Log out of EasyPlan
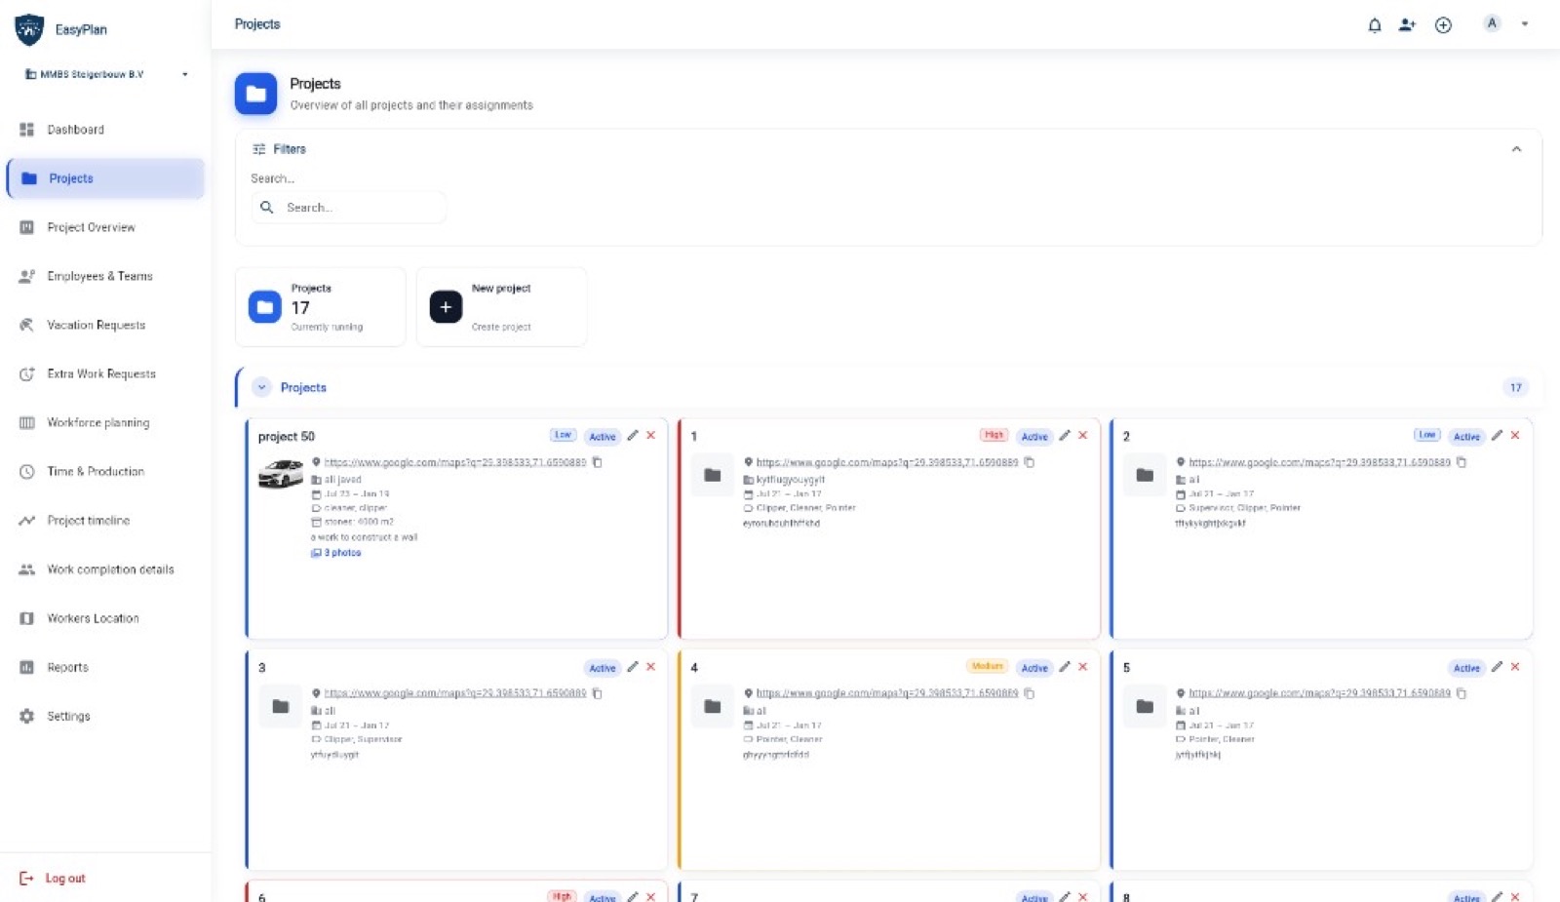This screenshot has width=1560, height=902. [53, 879]
